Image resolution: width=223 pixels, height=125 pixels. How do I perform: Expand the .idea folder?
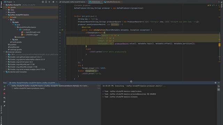(x=6, y=10)
